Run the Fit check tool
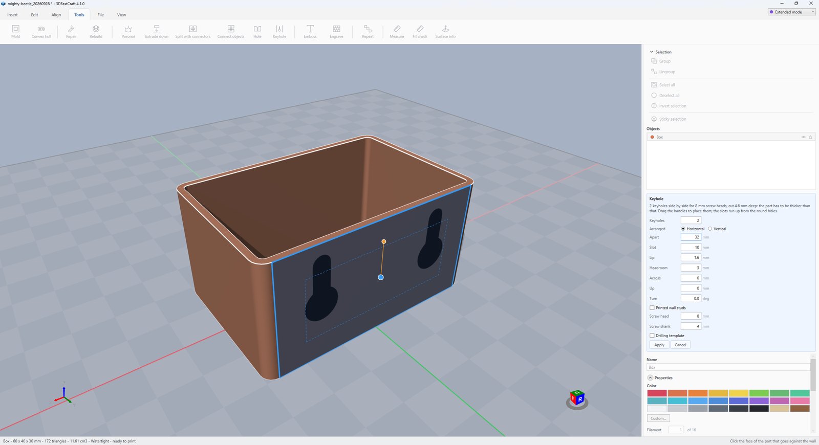 pos(420,32)
